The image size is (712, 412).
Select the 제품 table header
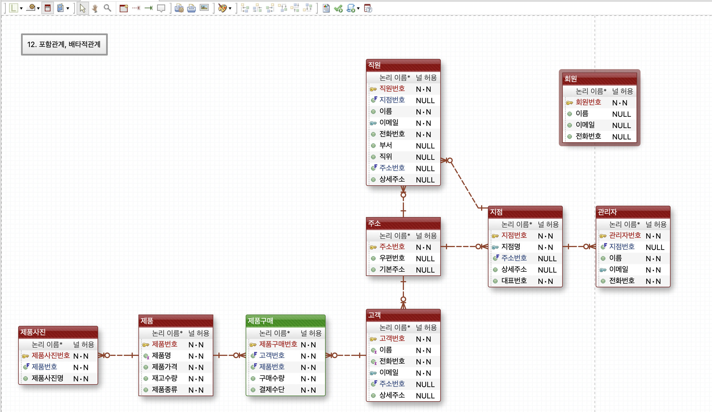[176, 321]
